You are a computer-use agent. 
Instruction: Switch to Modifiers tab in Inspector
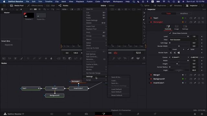coord(184,14)
